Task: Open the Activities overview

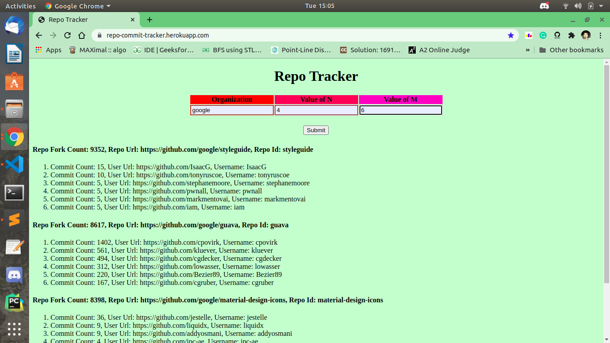Action: (x=21, y=6)
